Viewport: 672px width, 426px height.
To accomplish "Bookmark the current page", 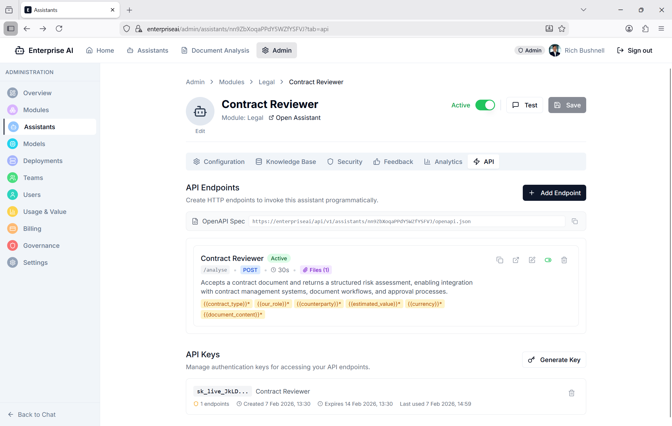I will pos(562,29).
